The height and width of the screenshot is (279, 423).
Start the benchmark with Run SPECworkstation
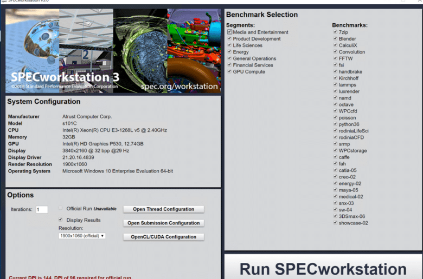[323, 267]
